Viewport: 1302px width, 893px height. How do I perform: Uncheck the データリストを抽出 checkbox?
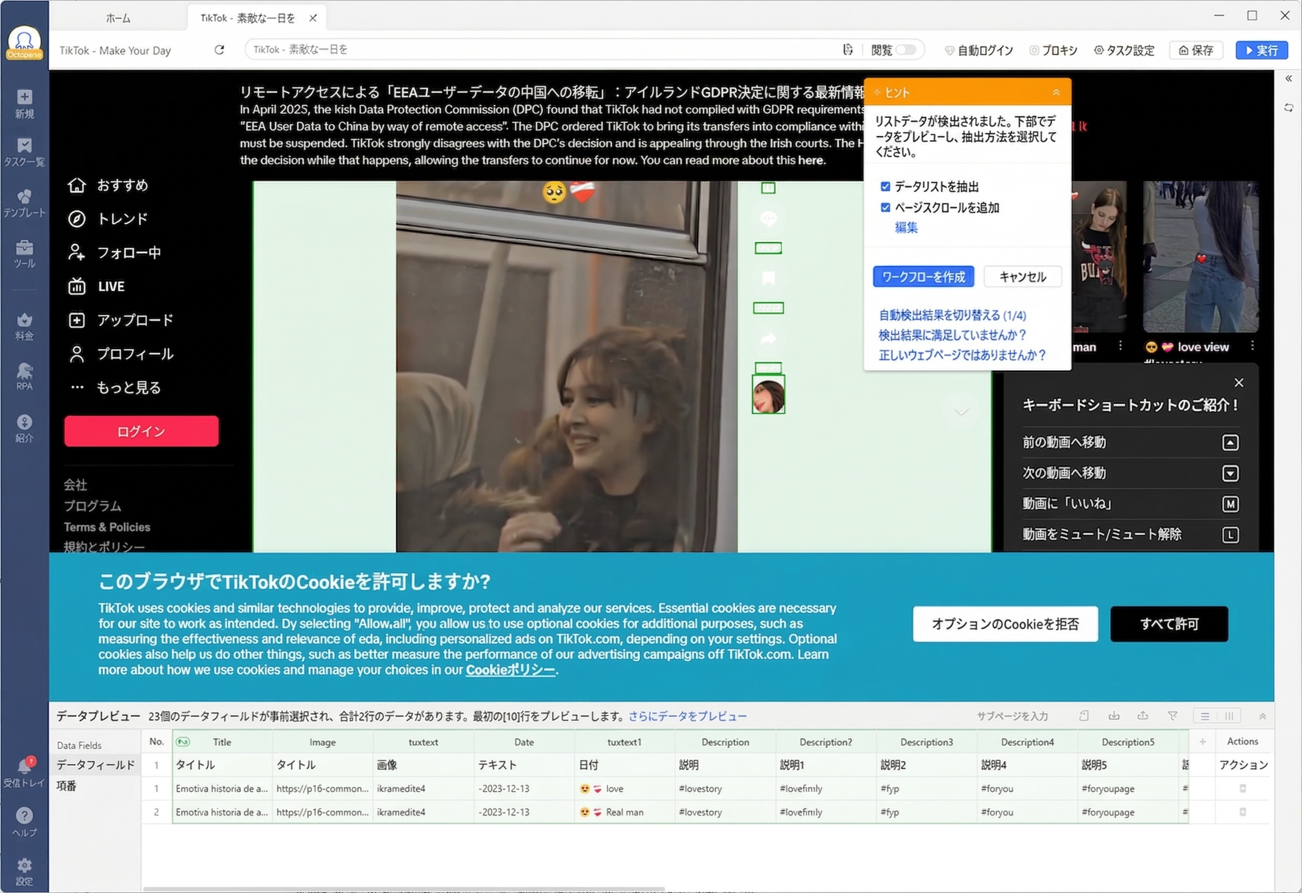click(x=885, y=186)
